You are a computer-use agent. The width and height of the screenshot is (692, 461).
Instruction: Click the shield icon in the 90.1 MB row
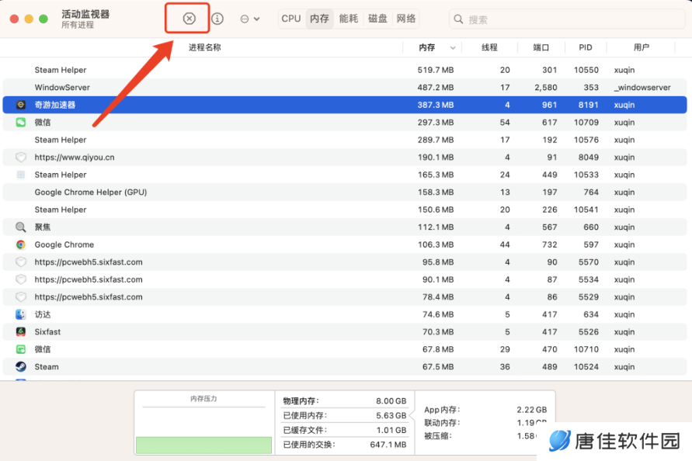click(x=21, y=279)
